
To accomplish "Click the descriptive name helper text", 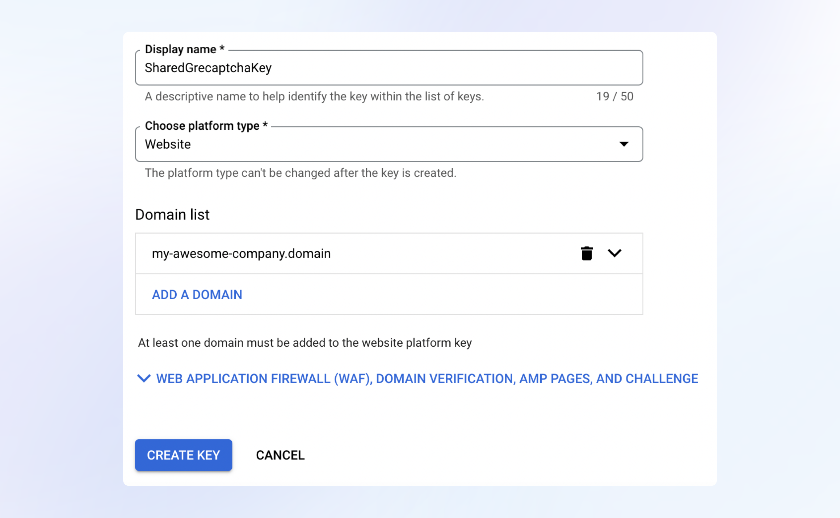I will [x=314, y=96].
